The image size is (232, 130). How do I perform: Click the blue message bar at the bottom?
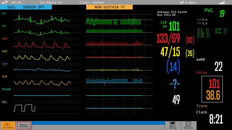98,123
